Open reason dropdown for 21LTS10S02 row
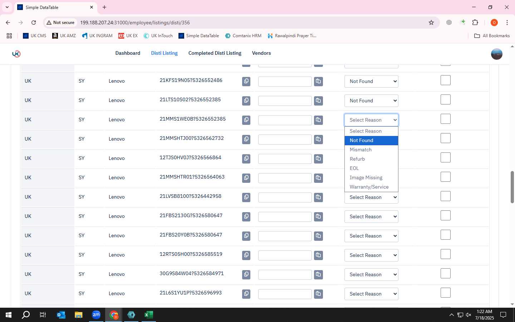This screenshot has width=515, height=322. coord(371,101)
